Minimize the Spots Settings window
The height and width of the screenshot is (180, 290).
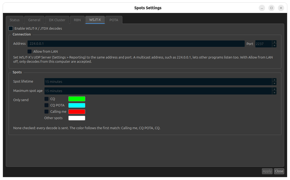tap(262, 8)
